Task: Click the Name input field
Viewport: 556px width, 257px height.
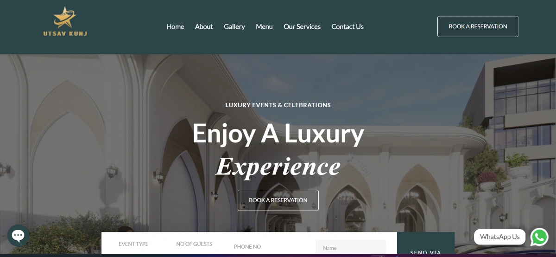Action: 351,248
